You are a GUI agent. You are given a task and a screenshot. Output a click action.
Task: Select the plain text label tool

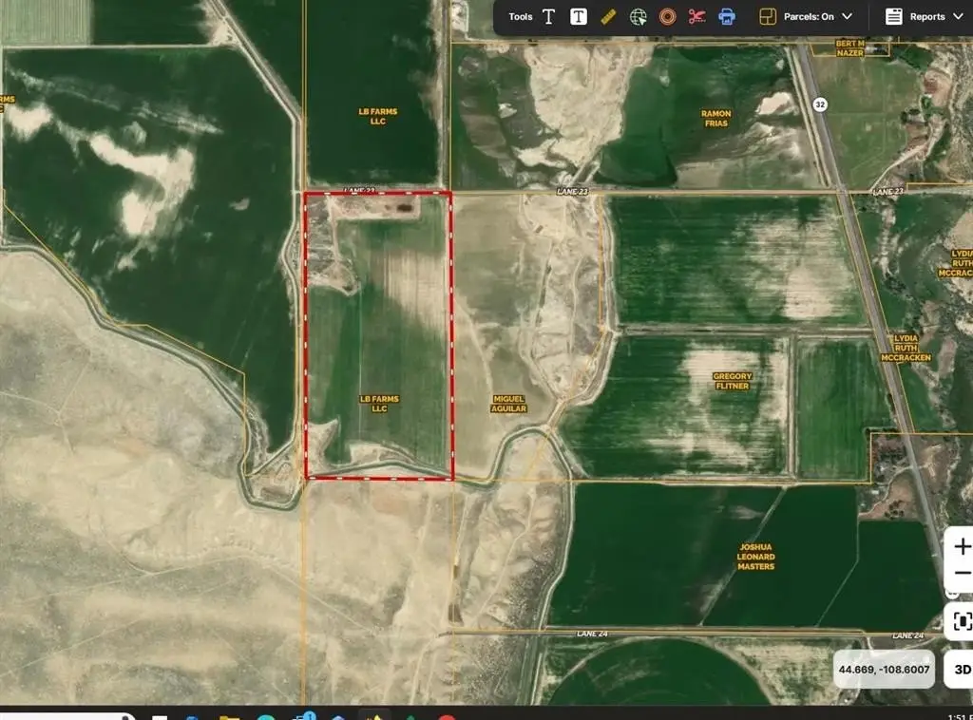[x=549, y=17]
